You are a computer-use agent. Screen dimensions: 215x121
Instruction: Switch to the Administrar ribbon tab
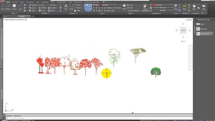45,2
